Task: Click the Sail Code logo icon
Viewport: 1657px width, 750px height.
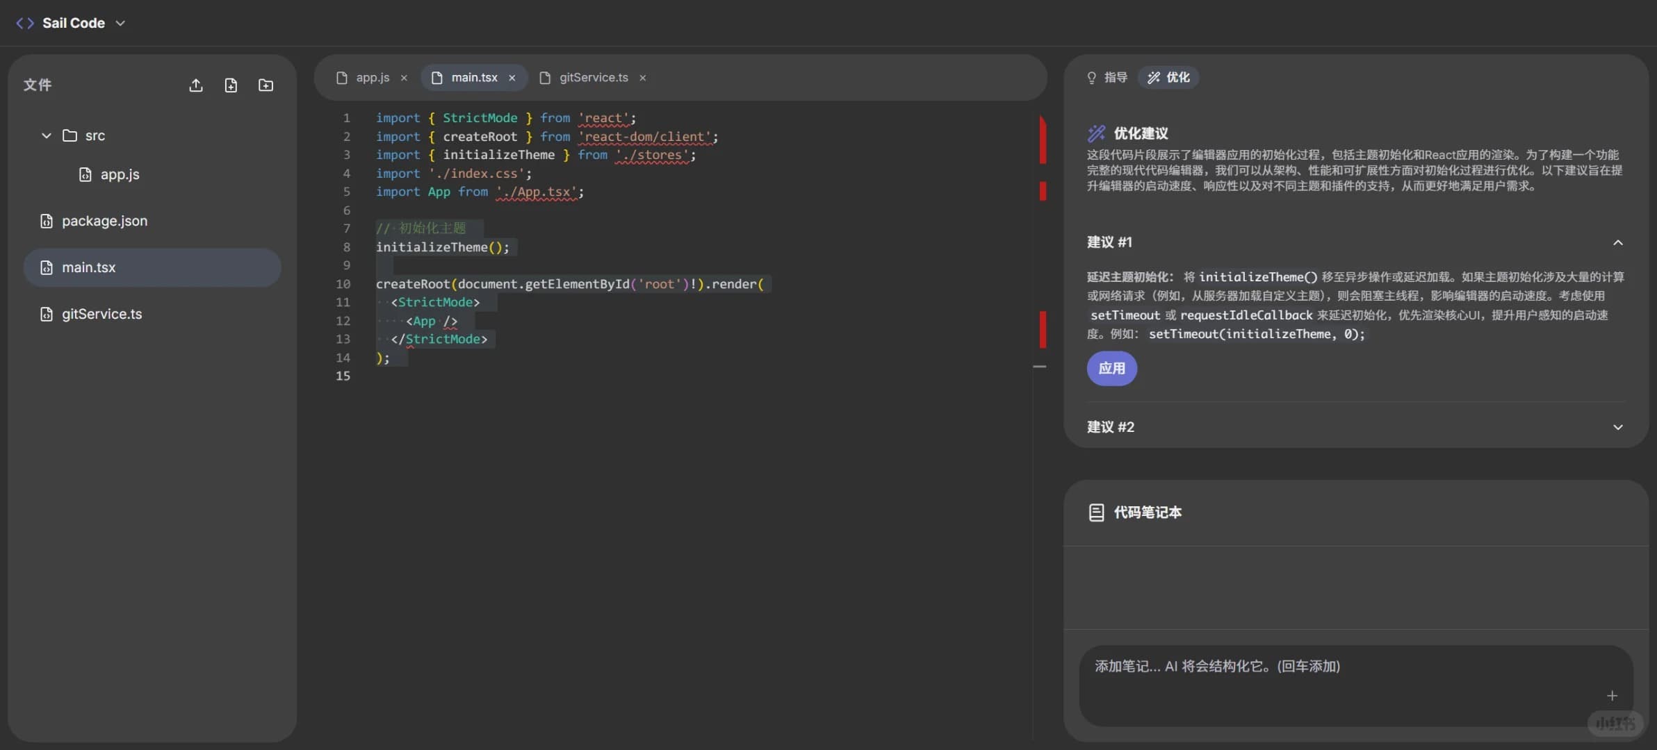Action: pos(25,23)
